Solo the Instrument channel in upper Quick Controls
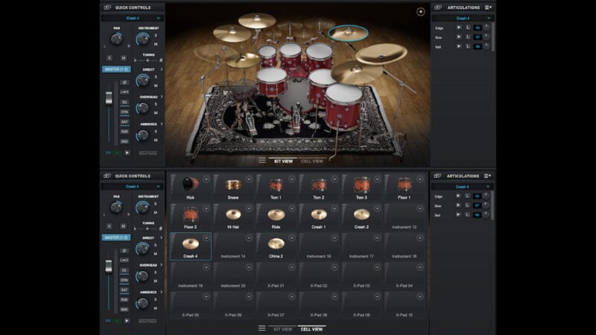The image size is (596, 335). click(x=156, y=35)
